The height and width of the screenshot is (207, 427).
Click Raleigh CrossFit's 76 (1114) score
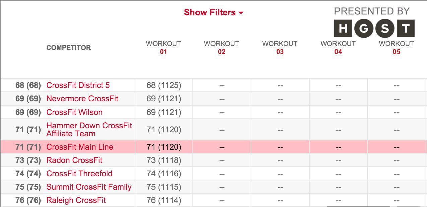pos(164,200)
